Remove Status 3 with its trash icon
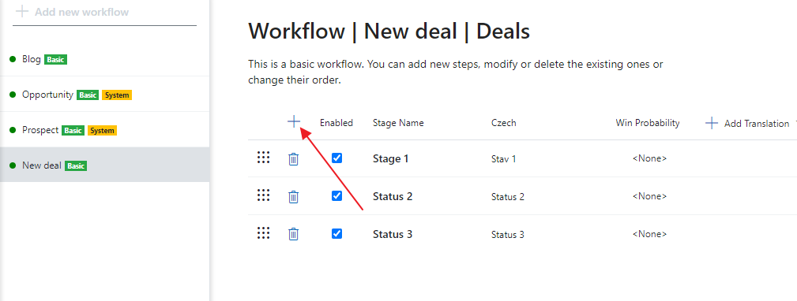 [x=293, y=234]
